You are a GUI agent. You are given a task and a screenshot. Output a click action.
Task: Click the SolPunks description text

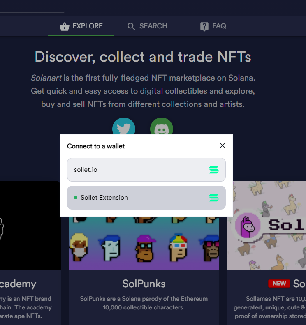(144, 303)
